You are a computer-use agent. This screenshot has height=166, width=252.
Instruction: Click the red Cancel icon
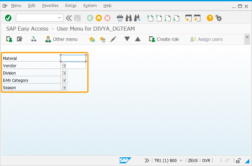point(107,18)
